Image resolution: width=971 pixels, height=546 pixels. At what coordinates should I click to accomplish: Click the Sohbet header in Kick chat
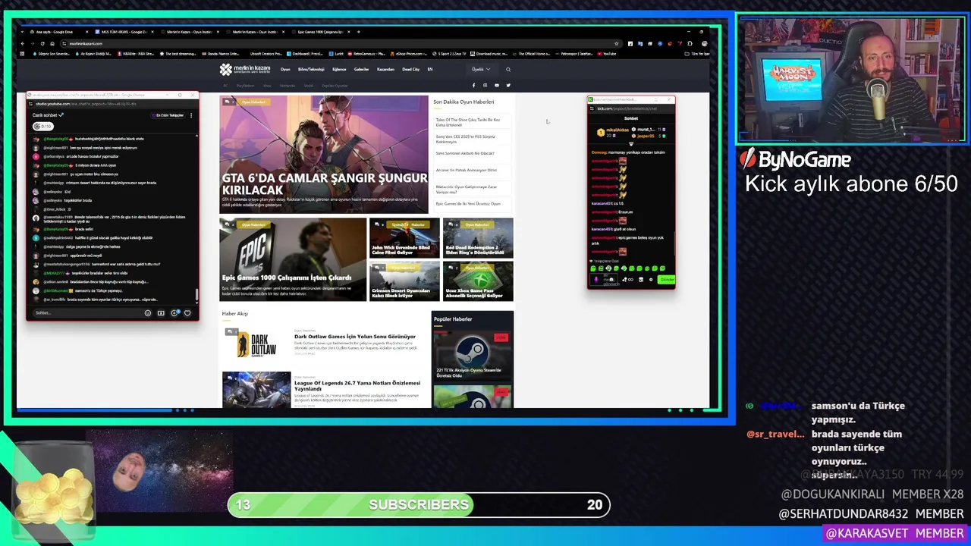(x=631, y=118)
